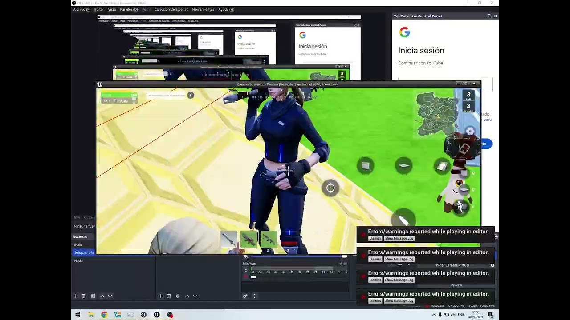Image resolution: width=570 pixels, height=320 pixels.
Task: Click the virtual camera settings gear
Action: pos(493,265)
